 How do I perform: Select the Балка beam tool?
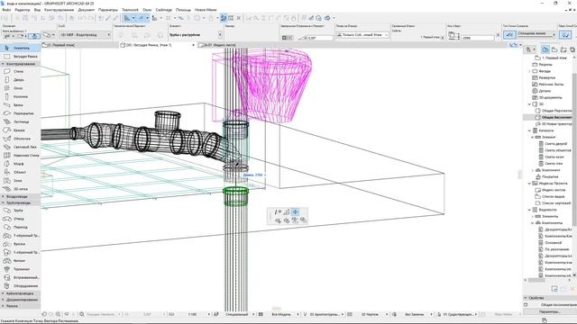click(20, 105)
